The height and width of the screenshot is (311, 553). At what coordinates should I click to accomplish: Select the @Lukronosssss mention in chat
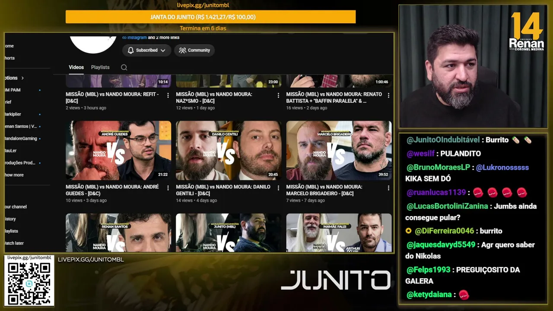502,167
